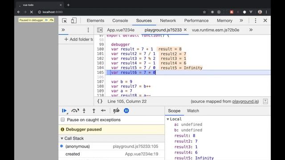Screen dimensions: 285x160
Task: Switch to the Elements tab
Action: pyautogui.click(x=95, y=20)
